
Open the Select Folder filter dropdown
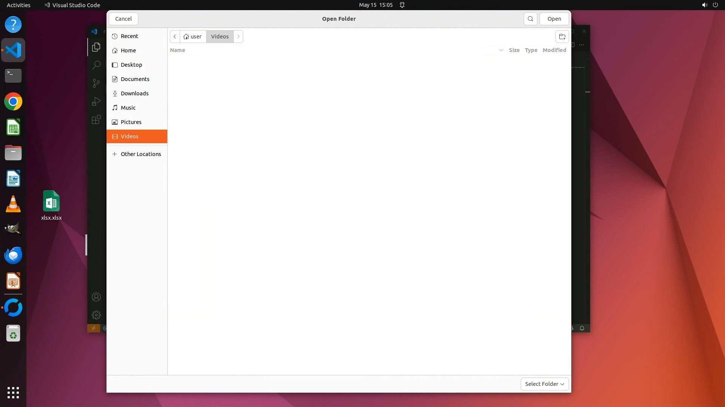tap(544, 384)
